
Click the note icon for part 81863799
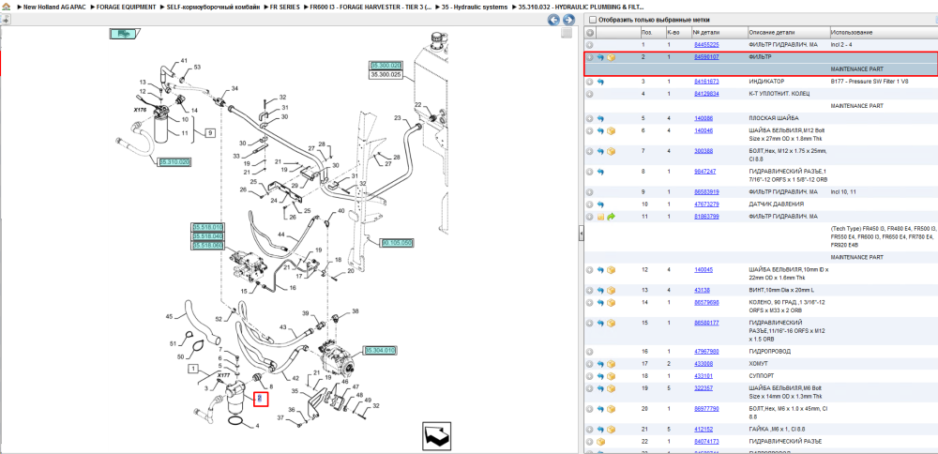[x=600, y=217]
